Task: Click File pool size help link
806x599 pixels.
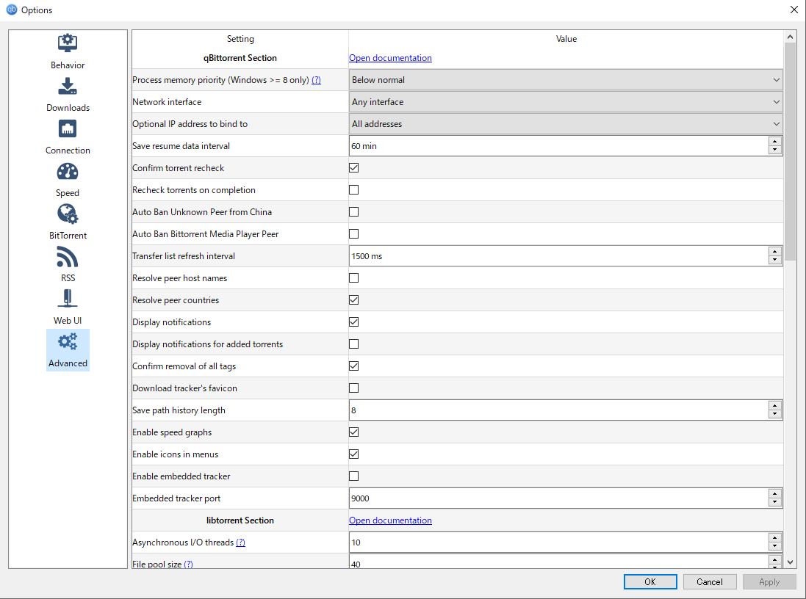Action: pos(189,564)
